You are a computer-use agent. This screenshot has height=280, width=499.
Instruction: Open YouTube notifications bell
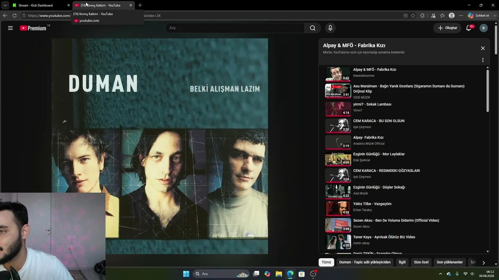(469, 28)
